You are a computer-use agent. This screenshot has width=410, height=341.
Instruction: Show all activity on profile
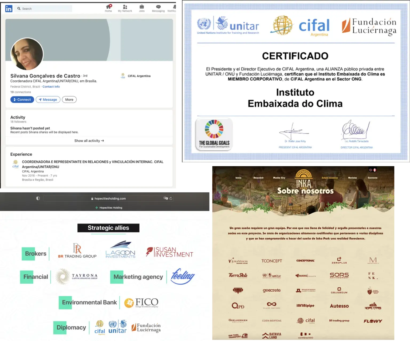coord(89,141)
